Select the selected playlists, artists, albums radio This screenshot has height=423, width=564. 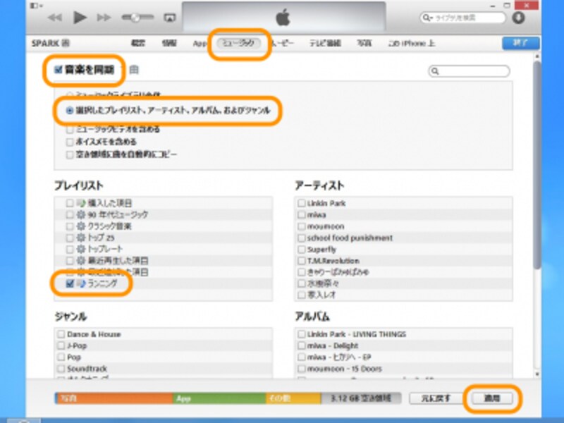tap(70, 111)
